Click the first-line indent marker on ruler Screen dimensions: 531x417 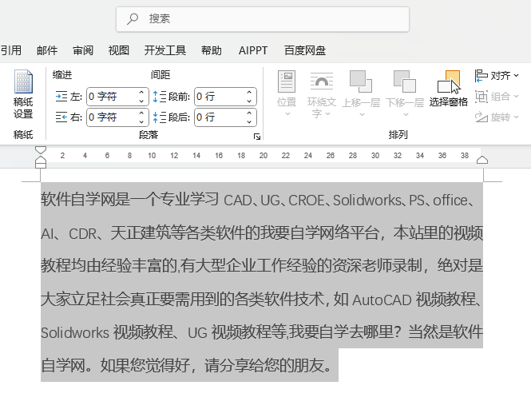click(x=41, y=150)
